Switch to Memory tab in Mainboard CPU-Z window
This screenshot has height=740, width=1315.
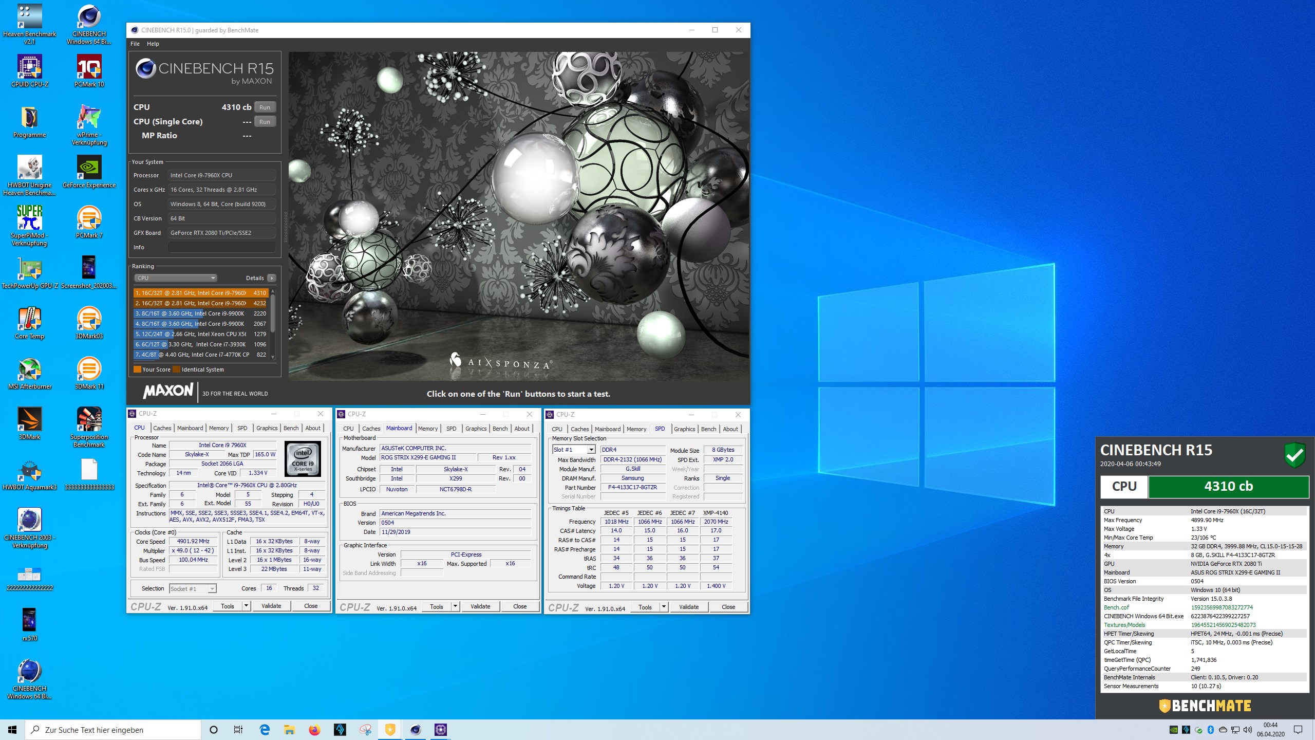pyautogui.click(x=428, y=429)
